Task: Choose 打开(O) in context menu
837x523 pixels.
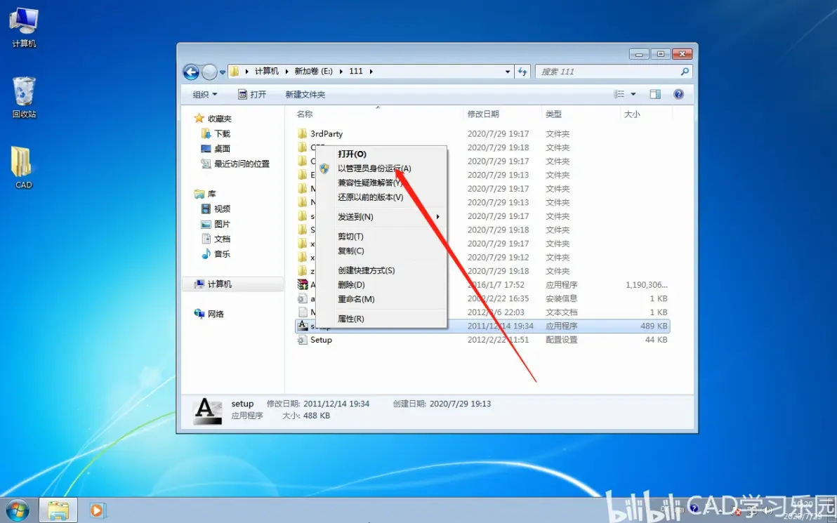Action: coord(382,154)
